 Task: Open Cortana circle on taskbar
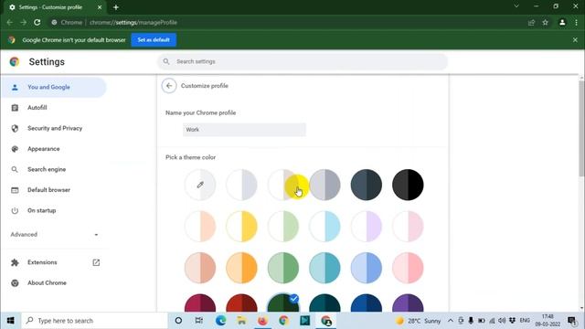coord(178,321)
